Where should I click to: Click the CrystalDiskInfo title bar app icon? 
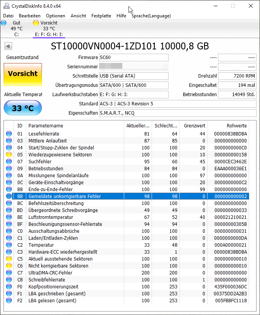(x=7, y=6)
